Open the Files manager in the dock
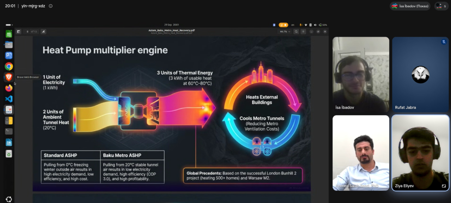This screenshot has height=203, width=451. pos(9,45)
